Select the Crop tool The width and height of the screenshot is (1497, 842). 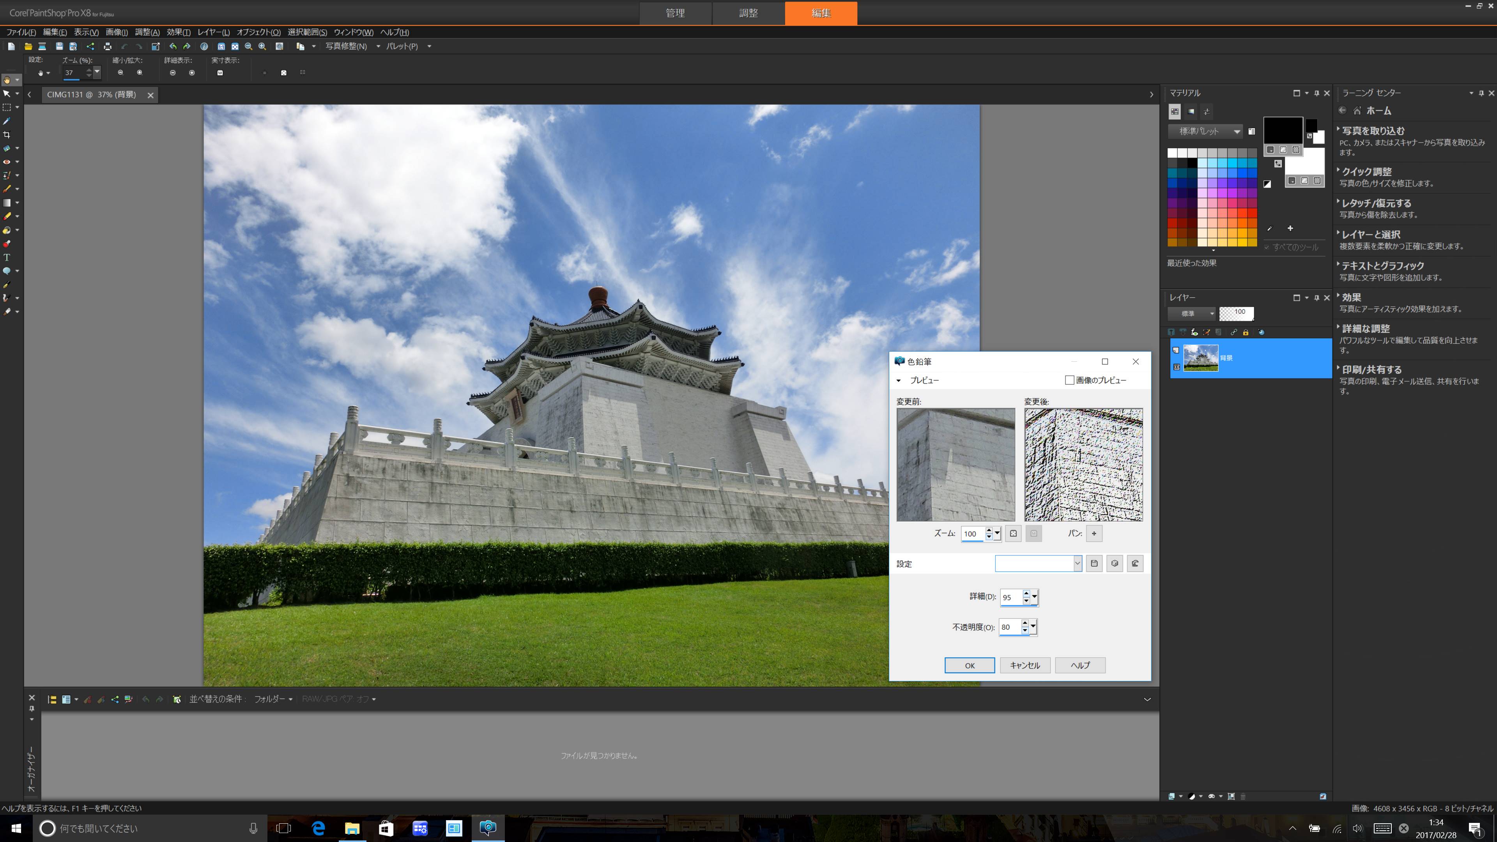pyautogui.click(x=7, y=135)
